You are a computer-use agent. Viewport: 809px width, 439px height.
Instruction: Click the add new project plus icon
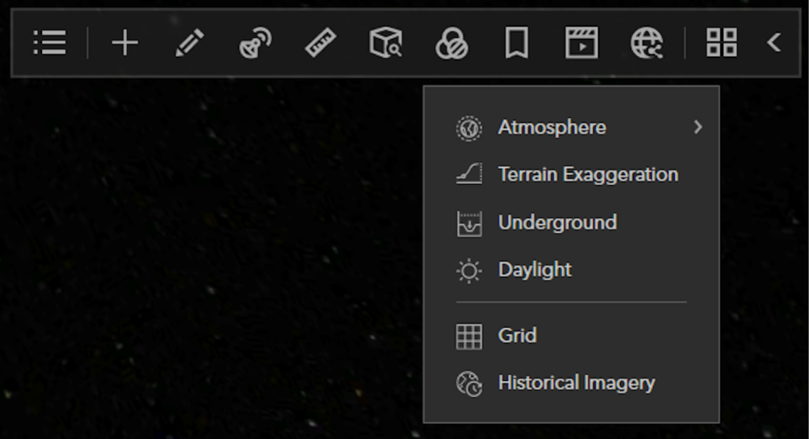pos(125,43)
